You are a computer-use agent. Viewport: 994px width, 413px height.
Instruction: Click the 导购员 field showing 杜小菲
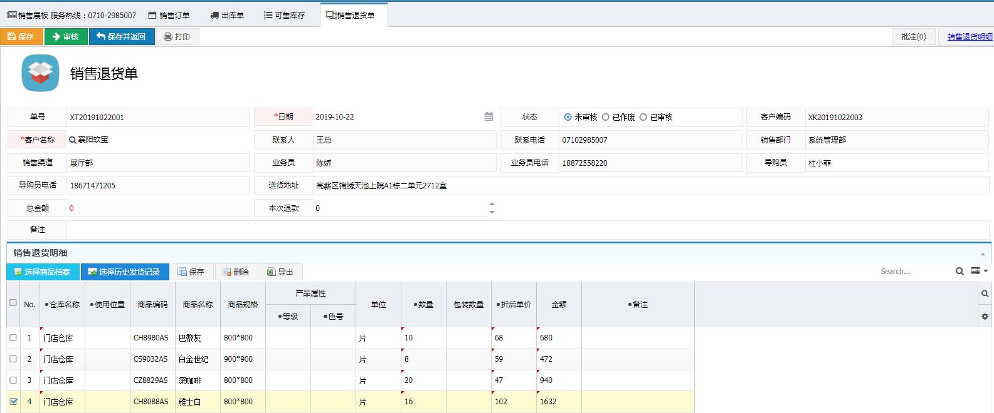click(x=897, y=163)
